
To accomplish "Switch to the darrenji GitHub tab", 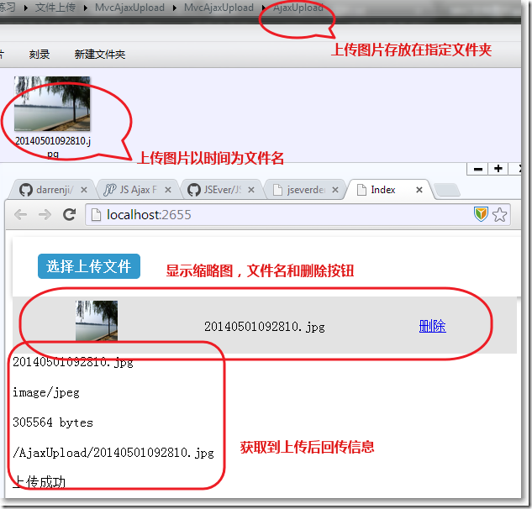I will (x=51, y=190).
